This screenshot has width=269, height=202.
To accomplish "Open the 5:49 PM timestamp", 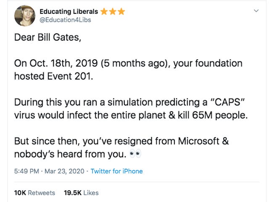I will tap(26, 171).
